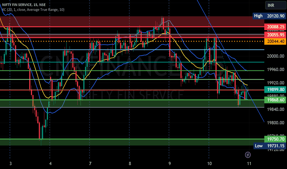Click date label 7 on time axis

pyautogui.click(x=90, y=163)
